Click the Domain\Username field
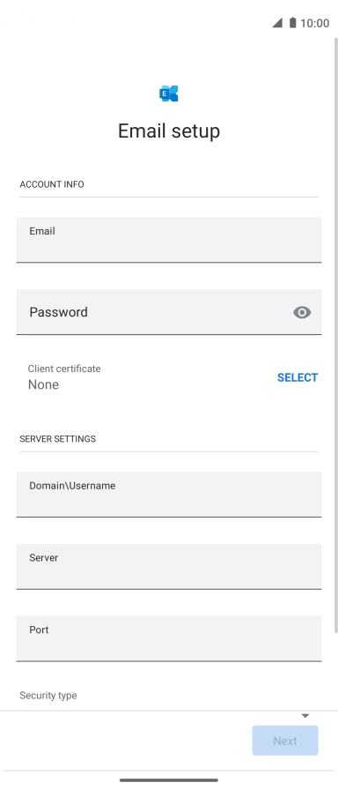Screen dimensions: 338x790 (x=169, y=495)
